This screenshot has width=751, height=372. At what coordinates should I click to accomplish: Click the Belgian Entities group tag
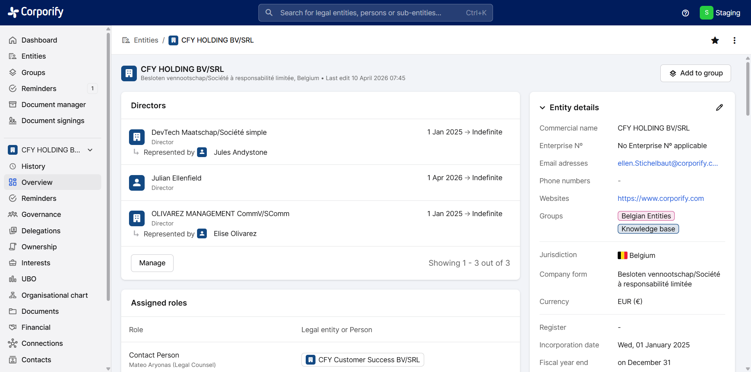pyautogui.click(x=646, y=216)
